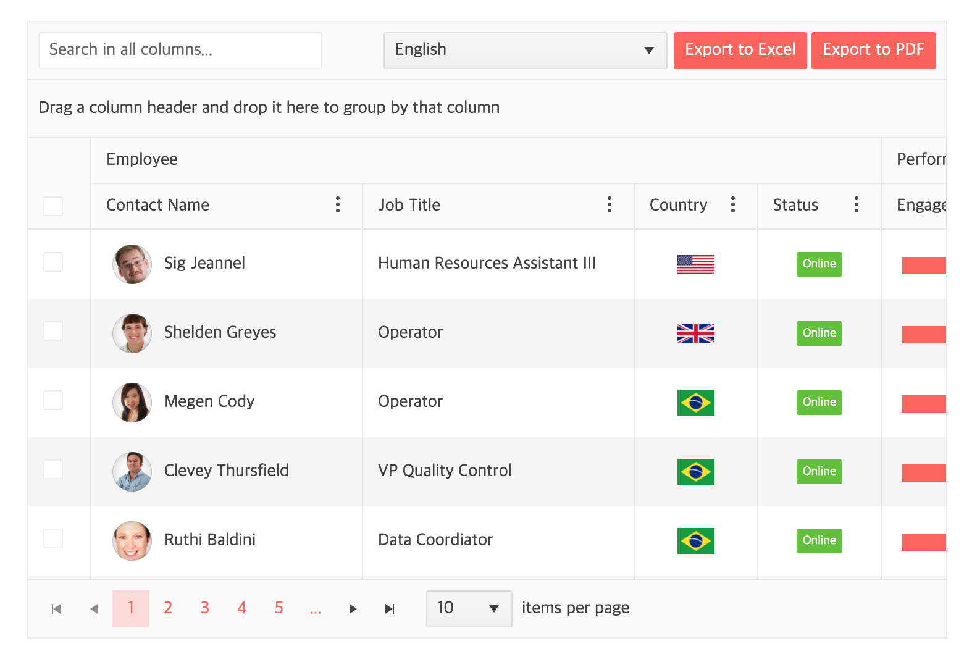Click Shelden Greyes' avatar photo

132,333
